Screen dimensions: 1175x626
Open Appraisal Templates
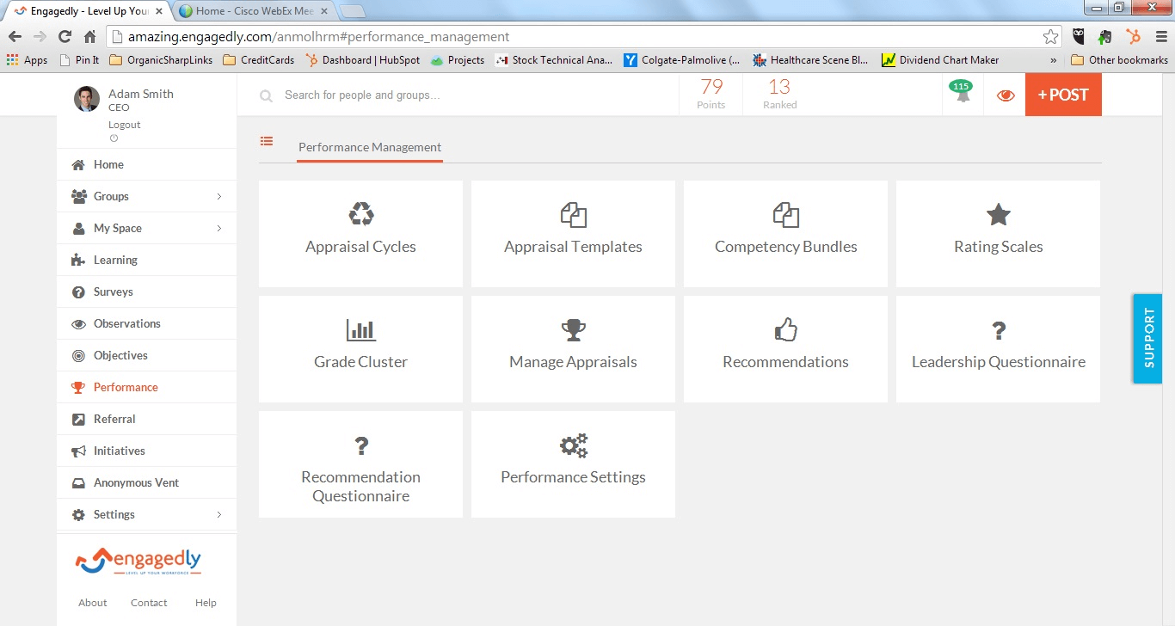coord(573,233)
